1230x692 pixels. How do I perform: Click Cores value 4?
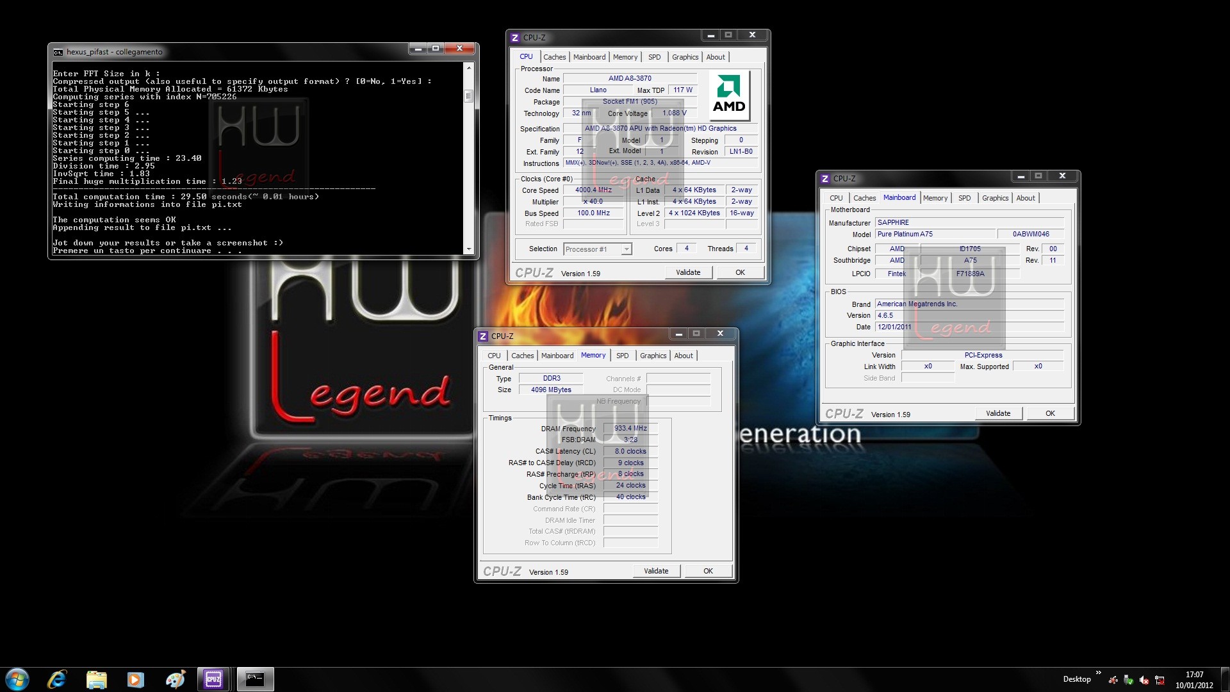click(687, 249)
